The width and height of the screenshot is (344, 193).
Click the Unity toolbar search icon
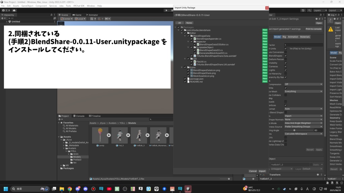click(x=309, y=10)
